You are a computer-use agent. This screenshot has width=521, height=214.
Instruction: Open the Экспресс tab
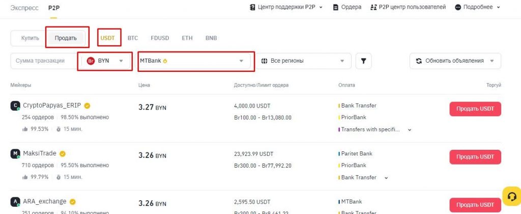pos(24,8)
